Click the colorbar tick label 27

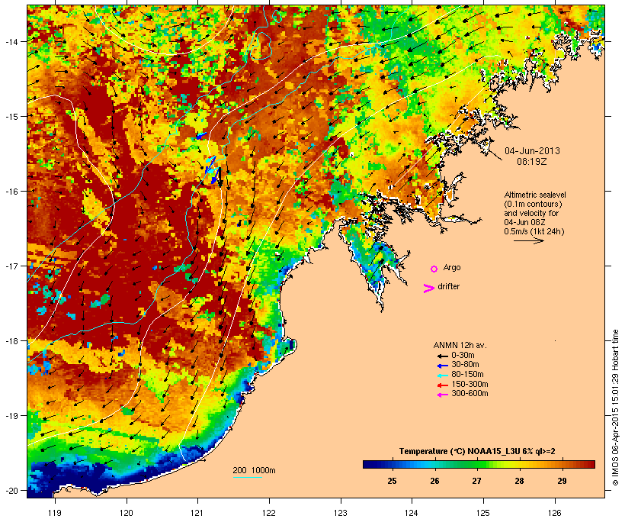(x=476, y=481)
